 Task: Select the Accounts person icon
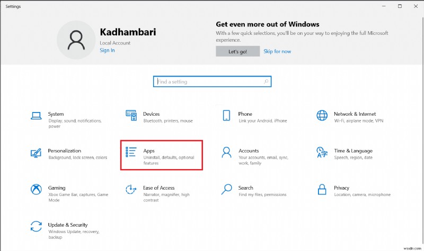coord(226,153)
